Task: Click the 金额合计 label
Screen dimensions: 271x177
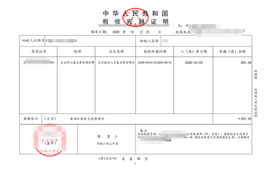Action: (31, 118)
